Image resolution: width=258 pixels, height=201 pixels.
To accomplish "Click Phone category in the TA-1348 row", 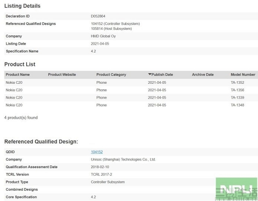I will point(101,105).
